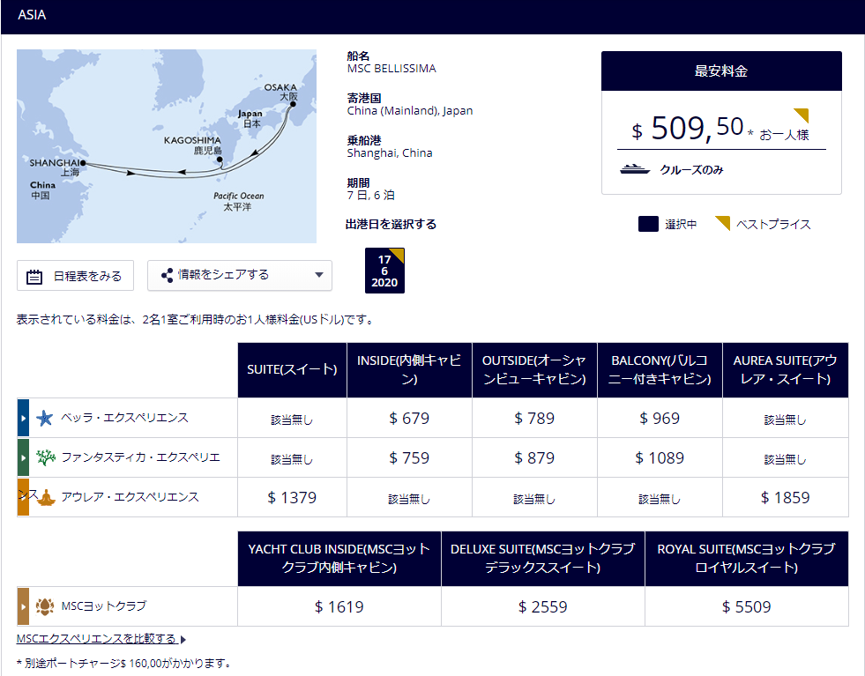
Task: Click the navy 選択中 legend swatch
Action: [648, 224]
